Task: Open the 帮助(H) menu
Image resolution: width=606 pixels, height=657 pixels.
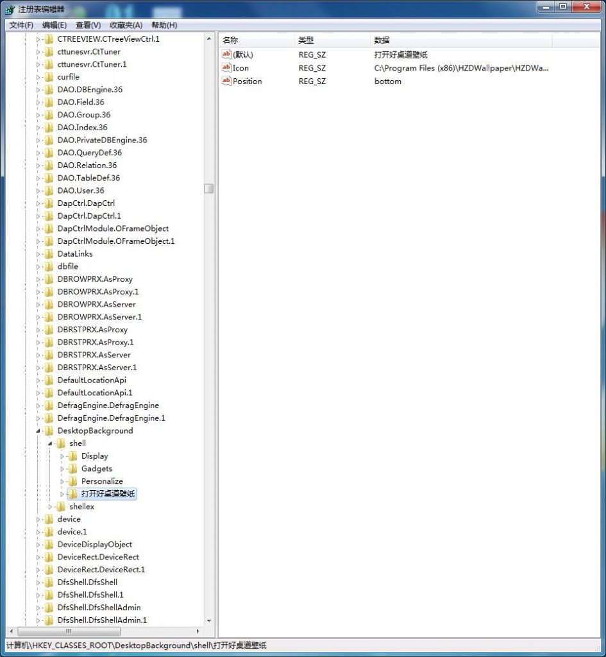Action: (x=164, y=25)
